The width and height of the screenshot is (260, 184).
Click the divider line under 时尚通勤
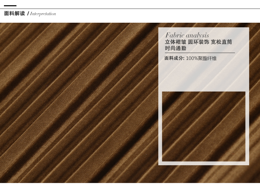point(200,53)
